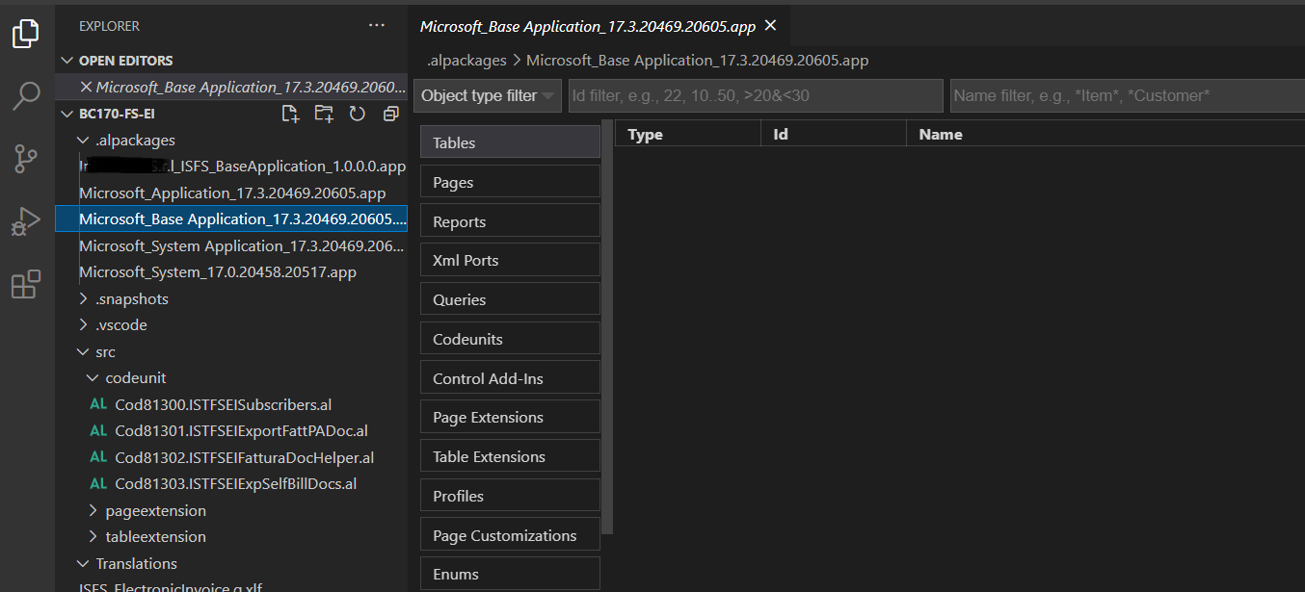Expand the pageextension folder
Viewport: 1305px width, 592px height.
pos(93,509)
